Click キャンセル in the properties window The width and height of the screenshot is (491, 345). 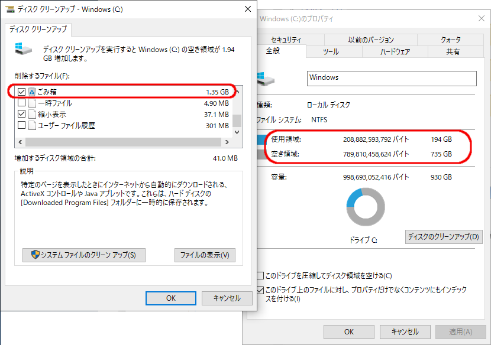pyautogui.click(x=405, y=331)
